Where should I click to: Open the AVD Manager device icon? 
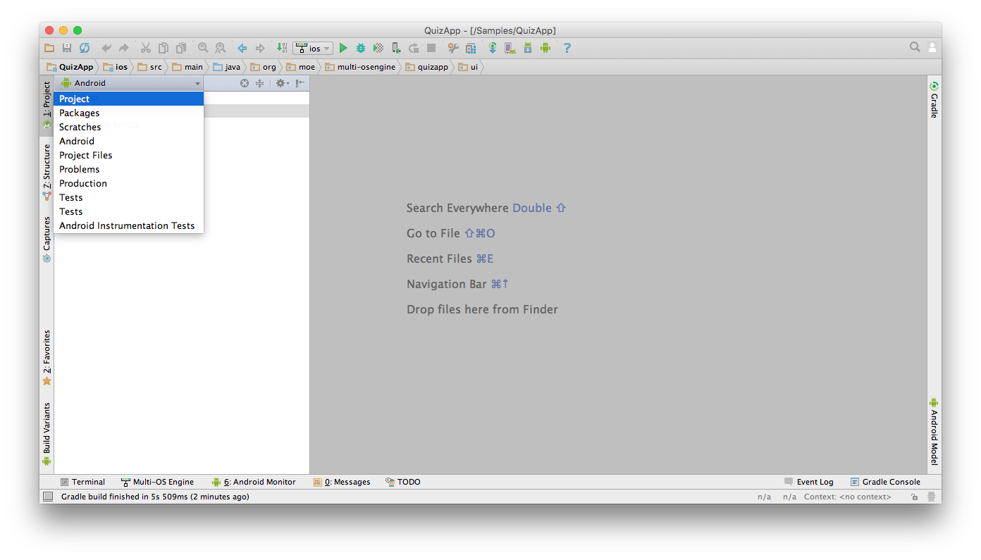click(510, 48)
